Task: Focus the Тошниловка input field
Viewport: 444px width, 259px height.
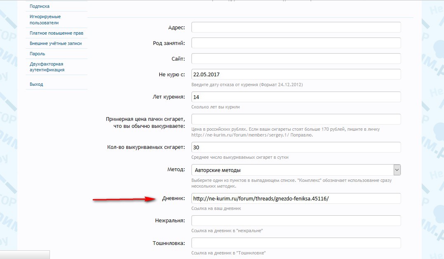Action: click(x=296, y=243)
